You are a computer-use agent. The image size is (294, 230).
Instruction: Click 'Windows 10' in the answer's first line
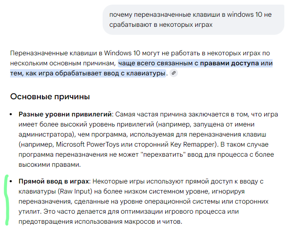point(122,53)
